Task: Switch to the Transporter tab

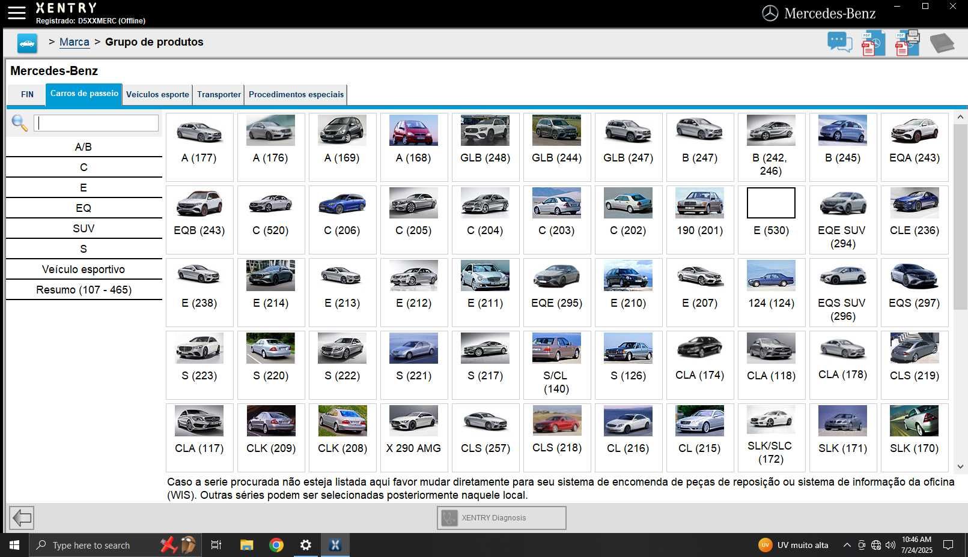Action: [219, 94]
